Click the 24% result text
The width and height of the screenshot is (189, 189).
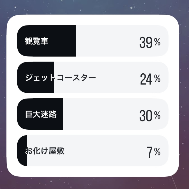click(x=150, y=79)
